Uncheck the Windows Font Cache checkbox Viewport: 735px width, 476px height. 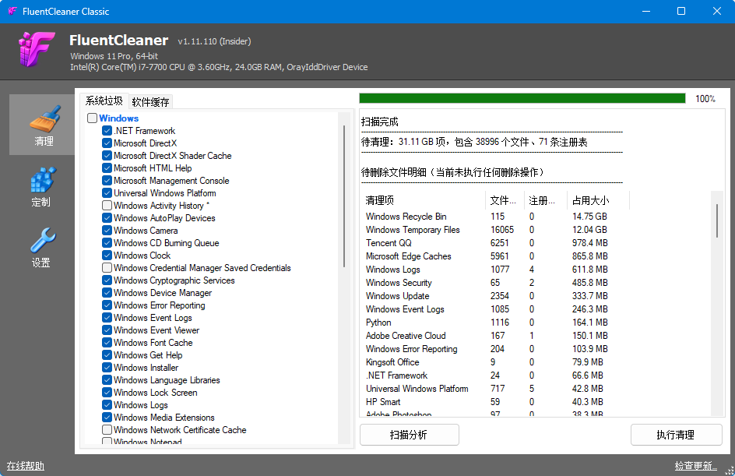(x=107, y=343)
